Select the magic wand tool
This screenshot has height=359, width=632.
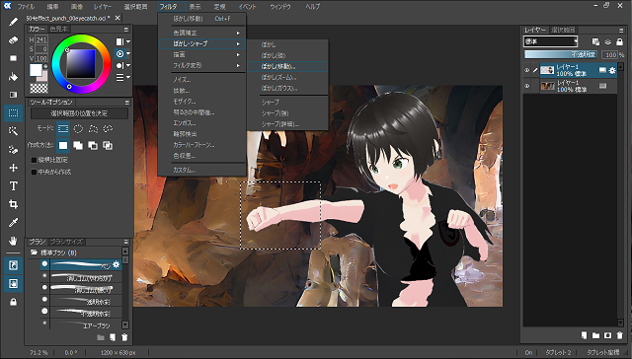pos(13,131)
